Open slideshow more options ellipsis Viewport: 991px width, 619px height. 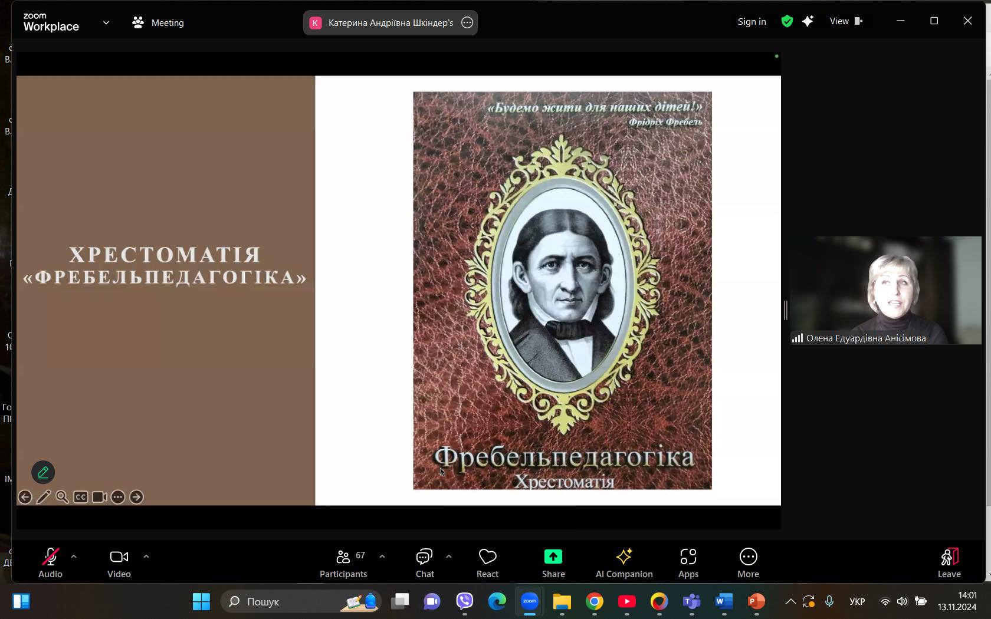point(118,497)
